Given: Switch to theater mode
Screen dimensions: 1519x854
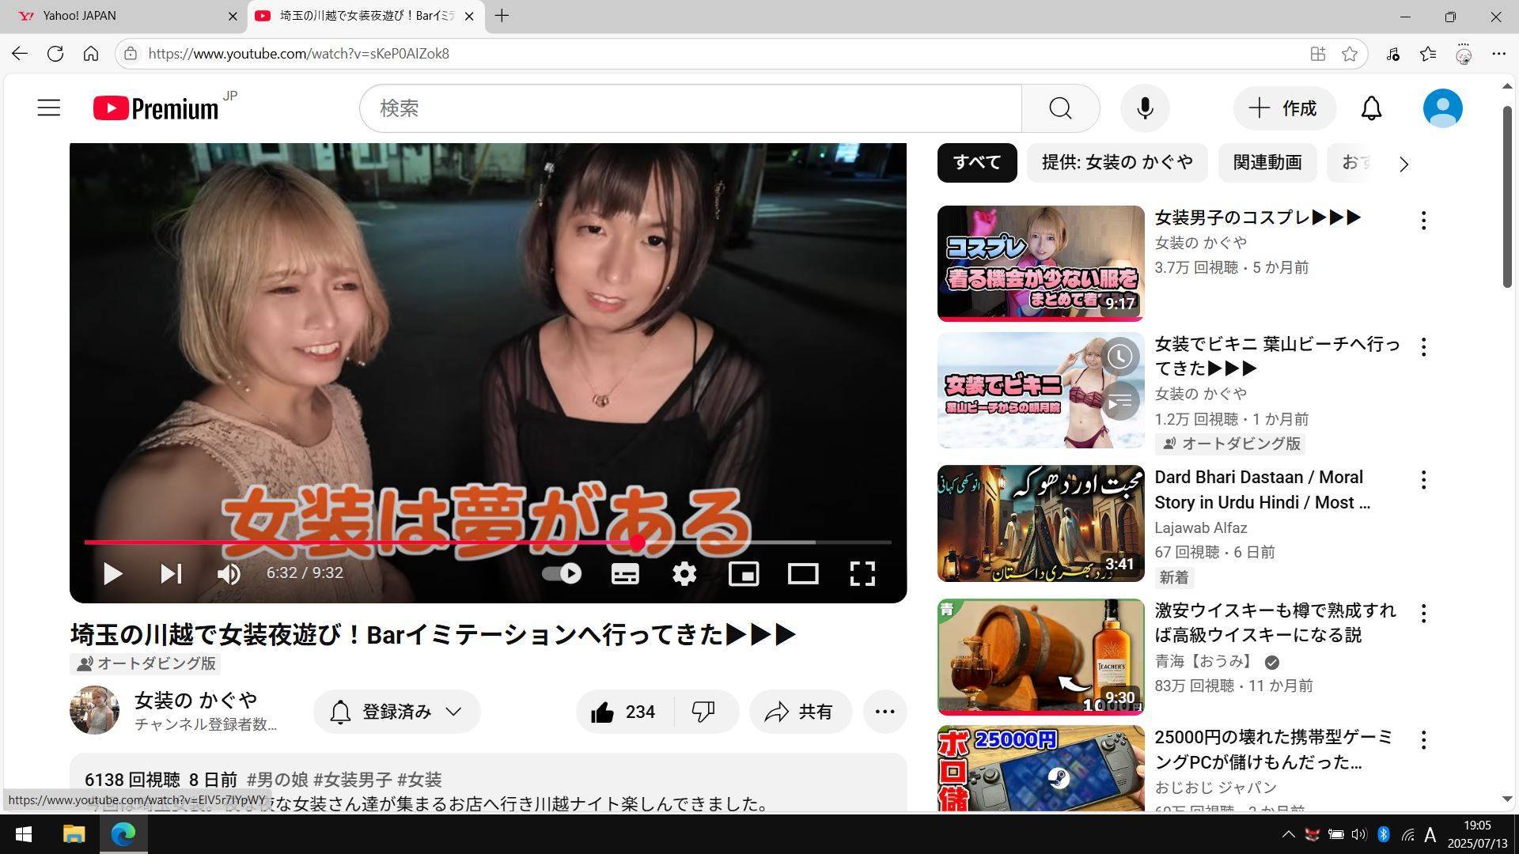Looking at the screenshot, I should pos(803,573).
